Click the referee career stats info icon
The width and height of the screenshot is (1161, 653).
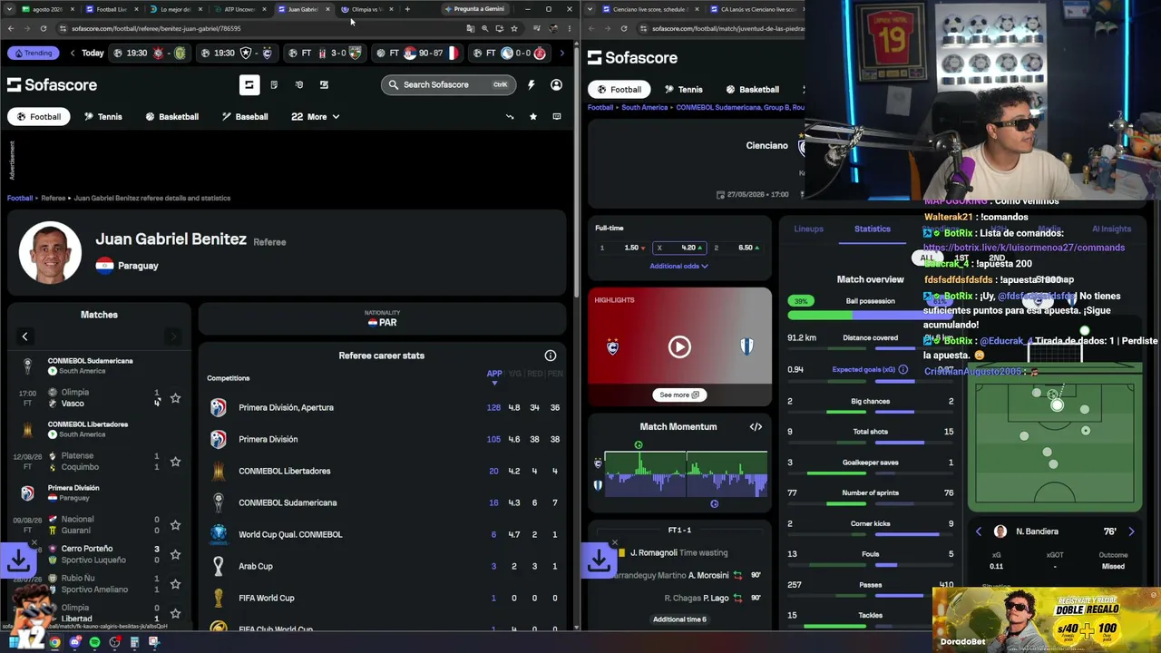(x=551, y=356)
